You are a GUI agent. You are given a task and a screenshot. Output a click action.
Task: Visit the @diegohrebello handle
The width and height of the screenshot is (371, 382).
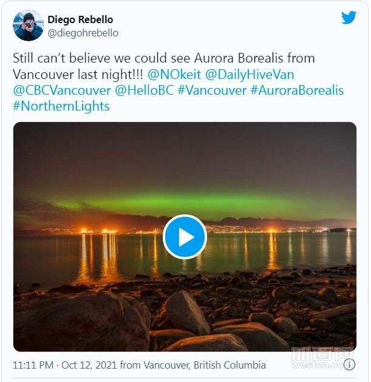83,33
